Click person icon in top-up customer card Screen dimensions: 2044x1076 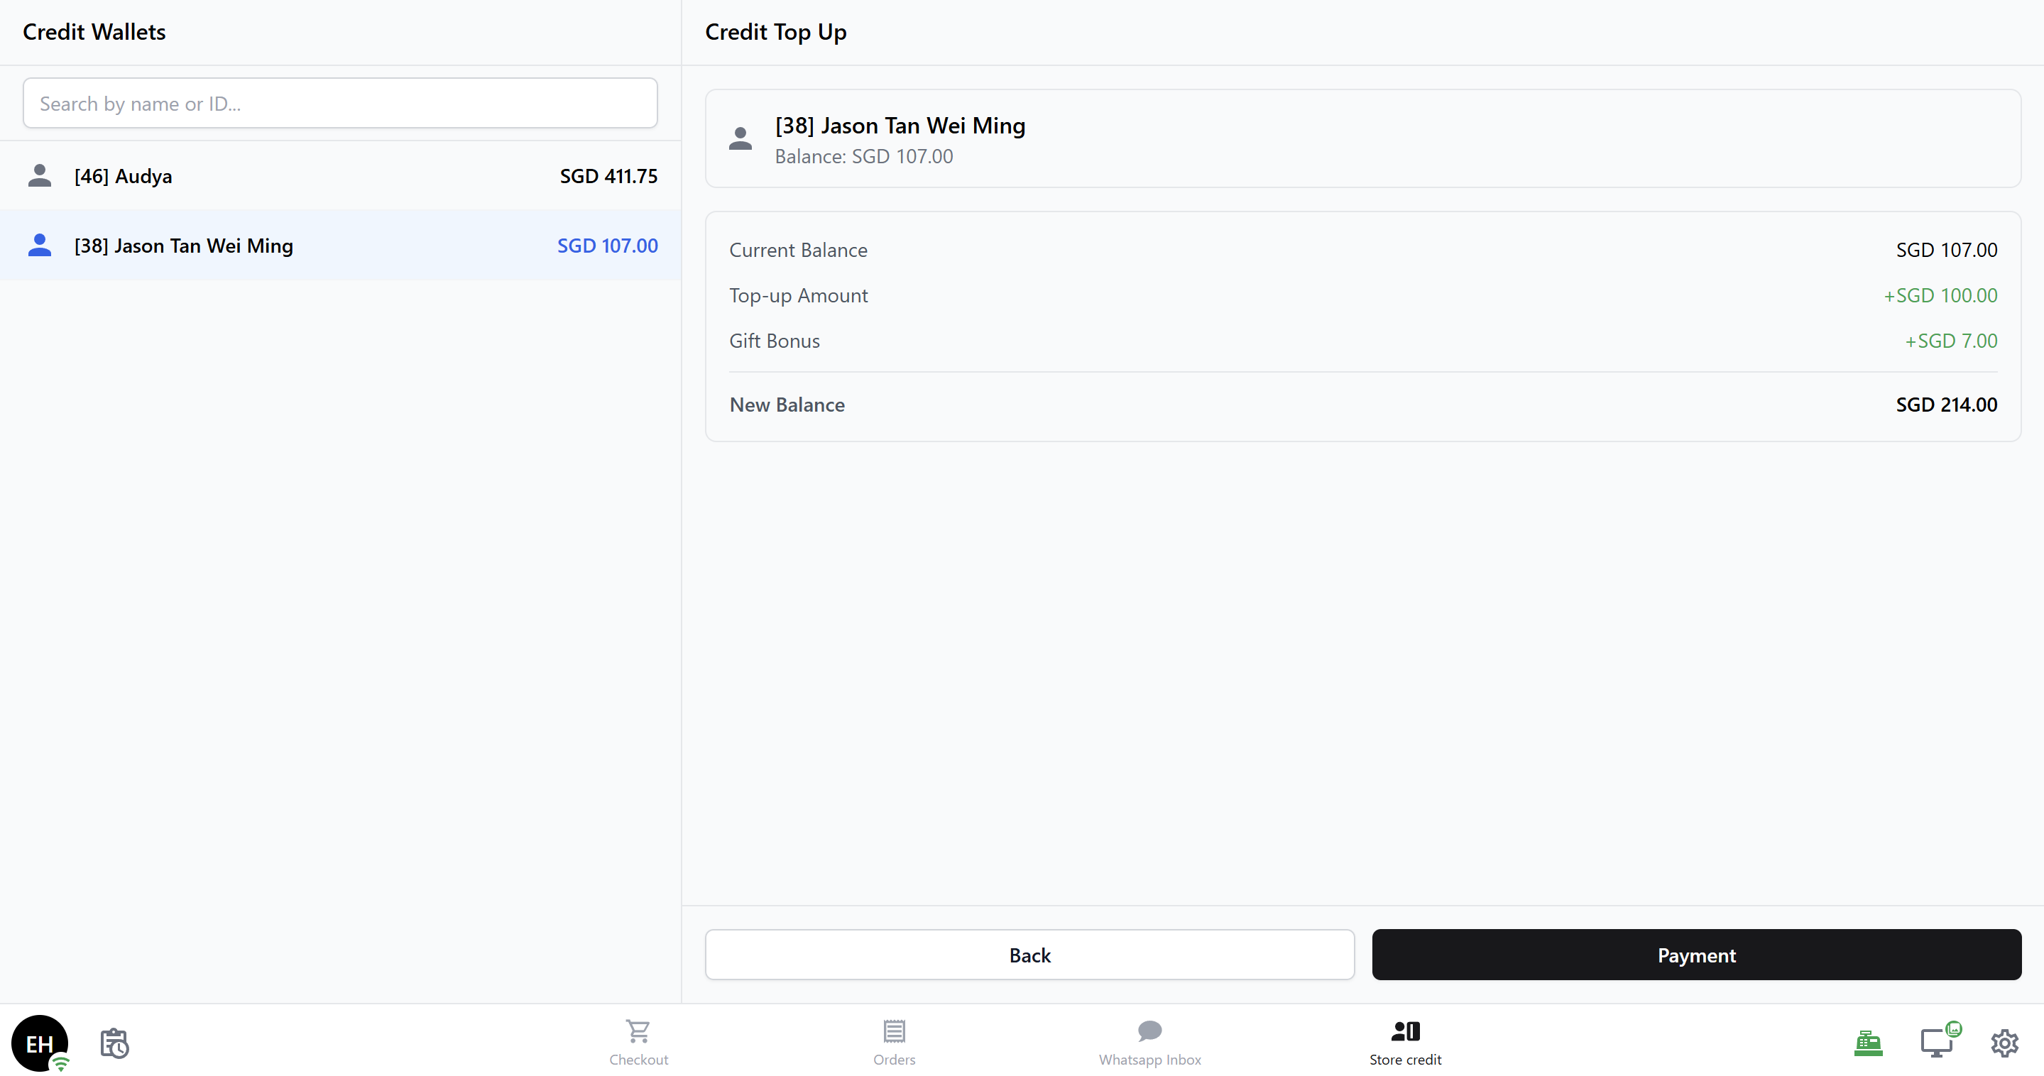(740, 139)
